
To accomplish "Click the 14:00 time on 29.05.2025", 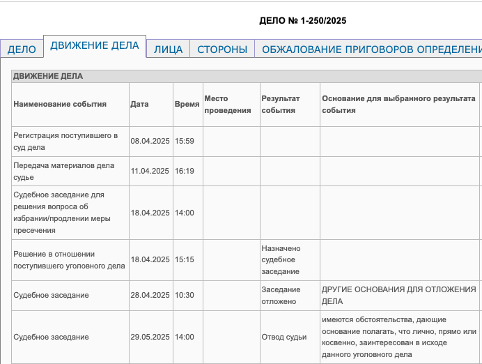I will [185, 337].
